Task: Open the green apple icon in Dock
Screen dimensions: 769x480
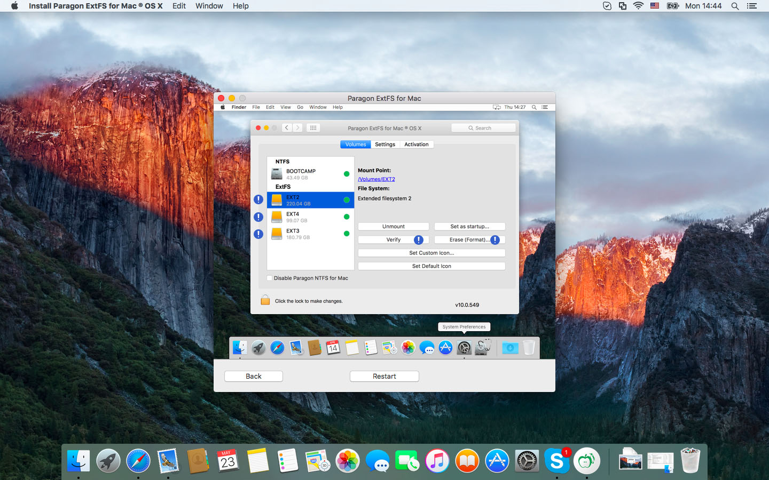Action: (x=587, y=460)
